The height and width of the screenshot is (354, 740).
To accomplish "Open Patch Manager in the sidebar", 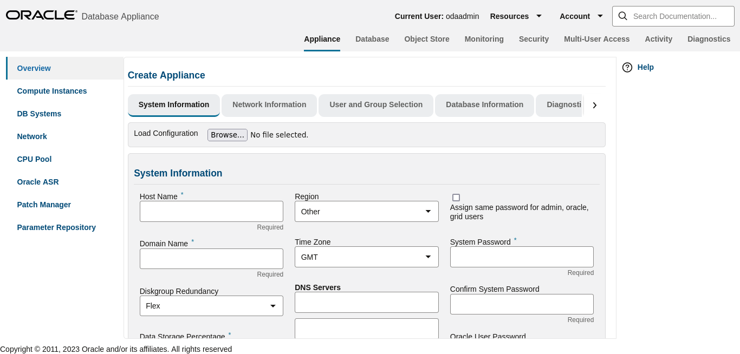I will [x=44, y=205].
